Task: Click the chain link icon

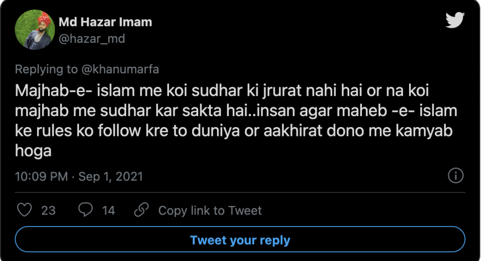Action: pyautogui.click(x=141, y=210)
